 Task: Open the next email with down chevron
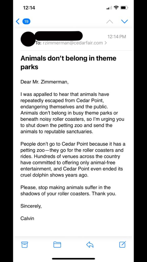tap(125, 21)
